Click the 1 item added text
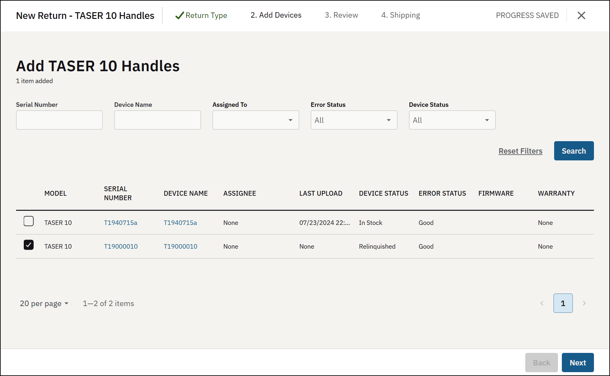This screenshot has height=376, width=610. point(34,81)
